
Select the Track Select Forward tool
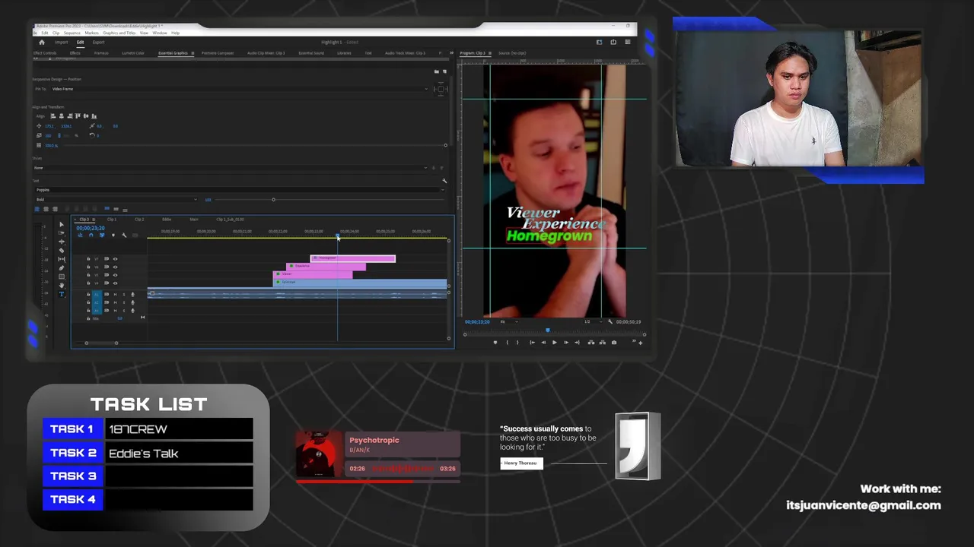[62, 232]
